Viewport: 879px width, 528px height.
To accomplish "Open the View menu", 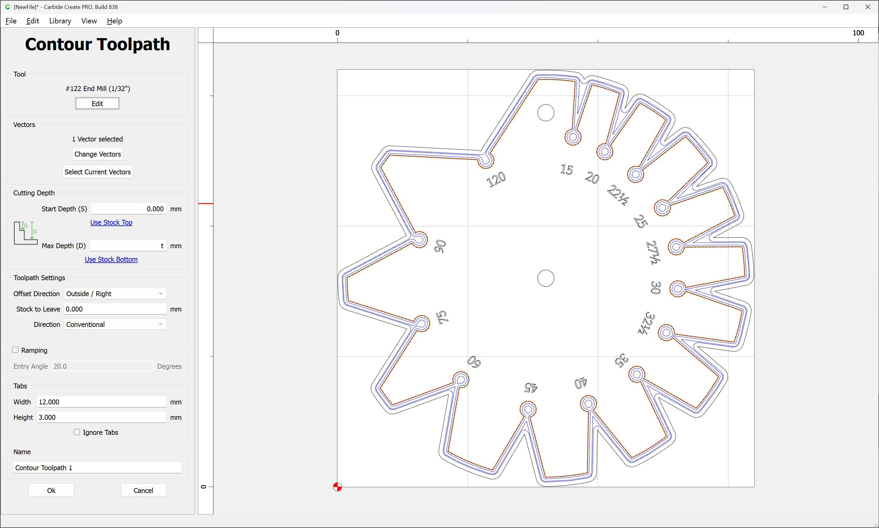I will click(89, 21).
